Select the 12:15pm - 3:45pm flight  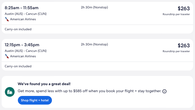(x=22, y=45)
